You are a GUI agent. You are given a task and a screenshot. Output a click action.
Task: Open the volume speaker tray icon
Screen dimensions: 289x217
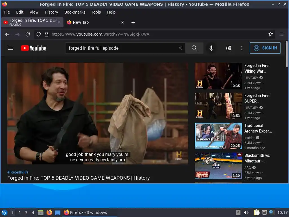(x=246, y=212)
